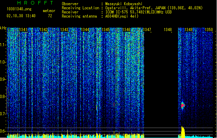217x138 pixels.
Task: Click the 0.9 kHz axis label
Action: coord(3,79)
